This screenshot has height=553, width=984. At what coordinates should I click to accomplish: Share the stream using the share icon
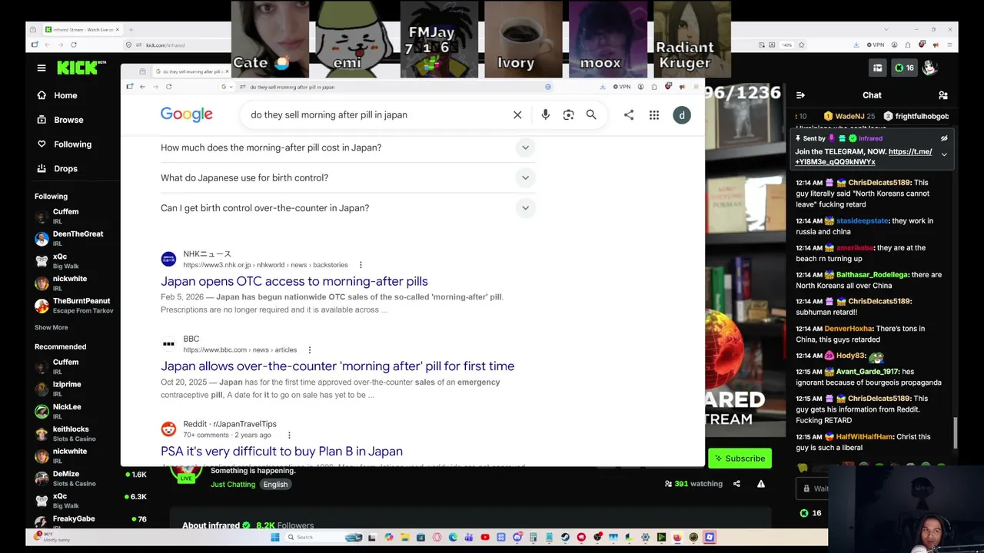736,484
